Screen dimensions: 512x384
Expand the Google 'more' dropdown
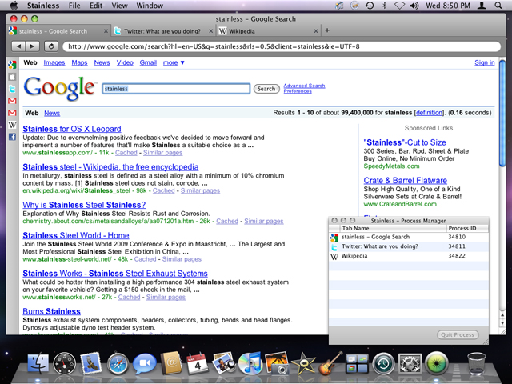click(x=174, y=62)
